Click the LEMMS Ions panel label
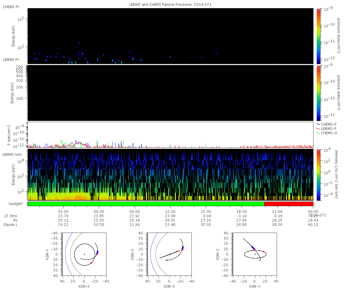Screen dimensions: 348x290 [x=12, y=154]
